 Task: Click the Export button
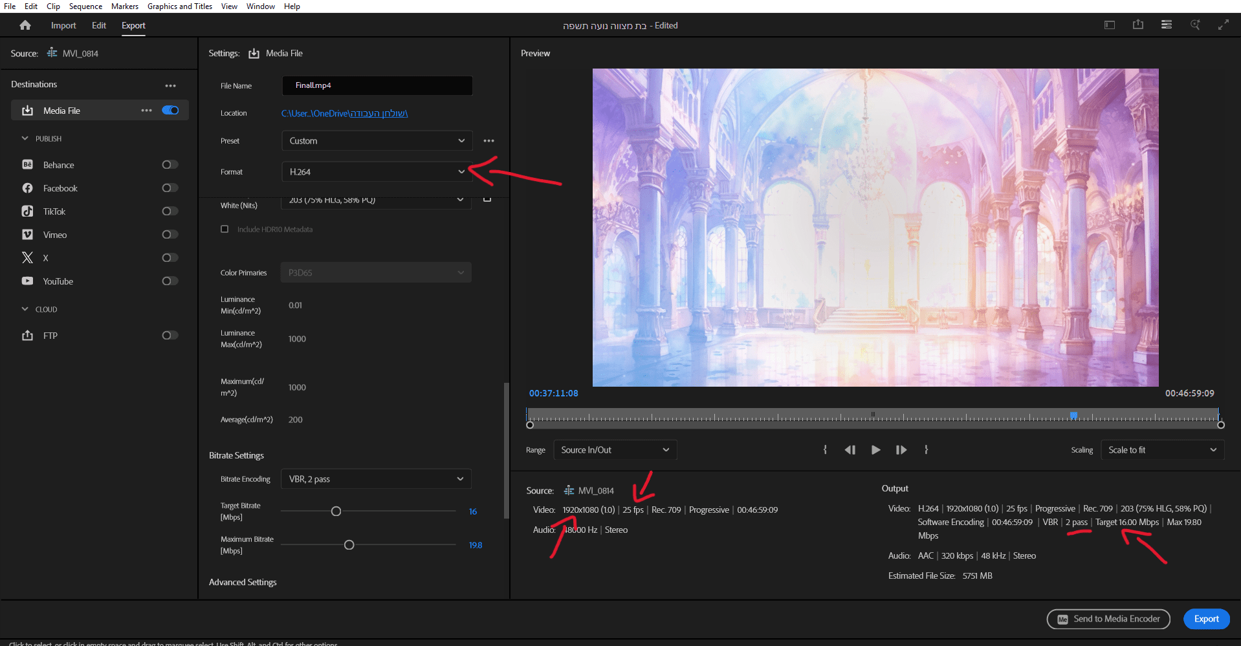[1206, 619]
